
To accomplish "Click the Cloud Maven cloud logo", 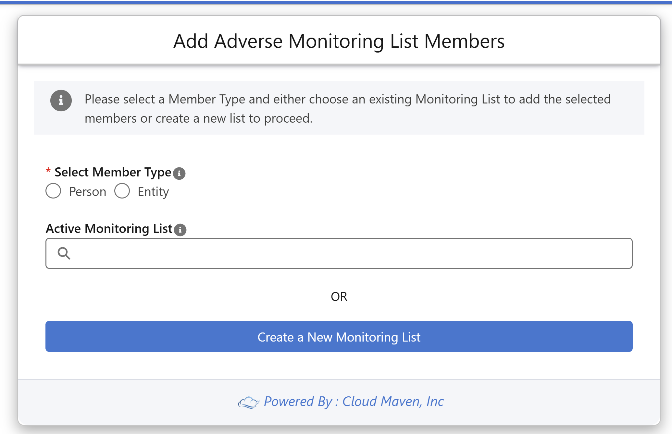I will tap(249, 403).
